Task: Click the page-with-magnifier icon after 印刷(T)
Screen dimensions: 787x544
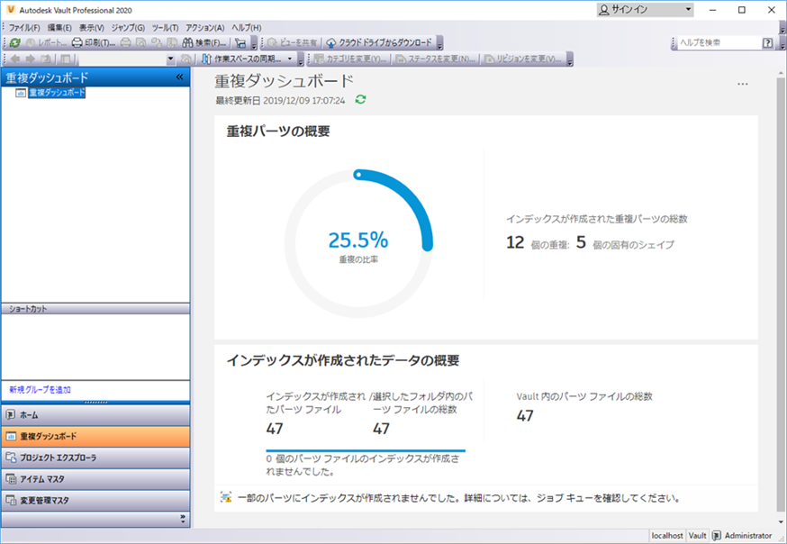Action: tap(141, 43)
